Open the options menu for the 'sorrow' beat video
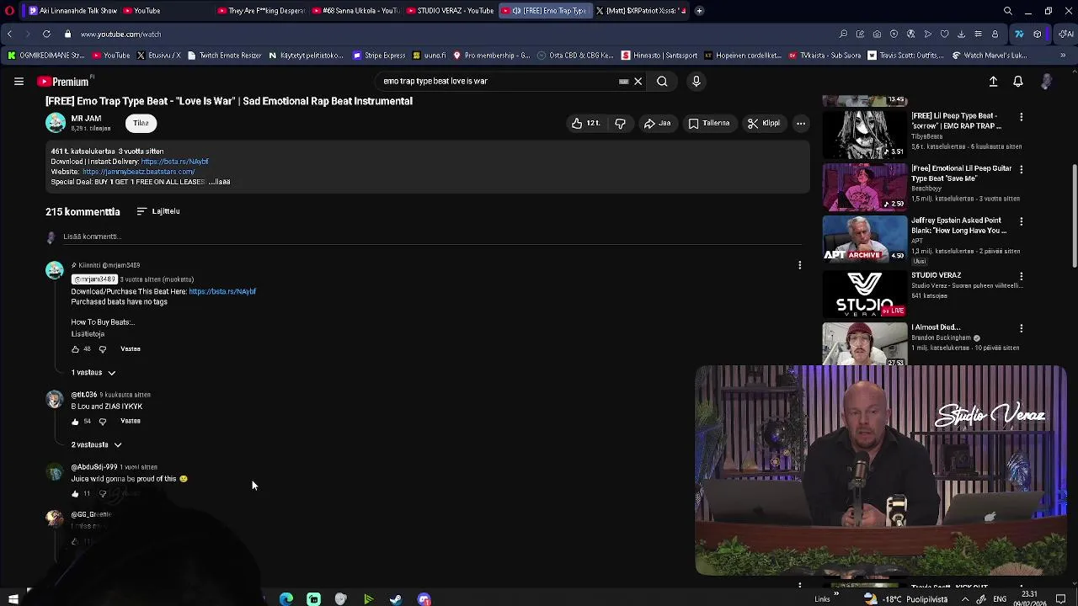 pyautogui.click(x=1022, y=117)
